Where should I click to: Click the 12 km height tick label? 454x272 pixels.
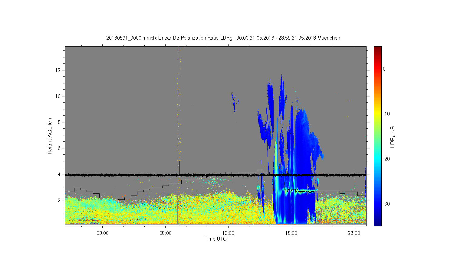click(x=58, y=70)
